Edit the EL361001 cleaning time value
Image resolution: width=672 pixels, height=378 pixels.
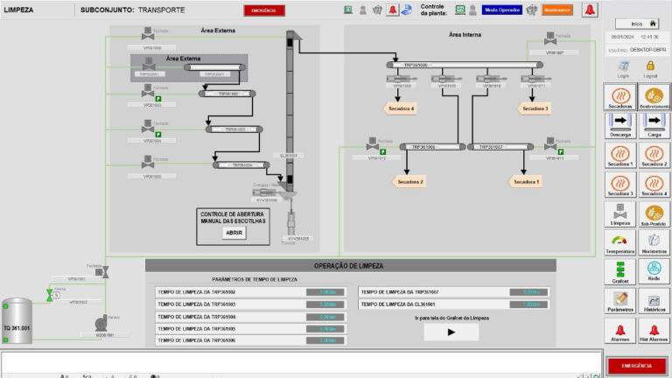528,304
